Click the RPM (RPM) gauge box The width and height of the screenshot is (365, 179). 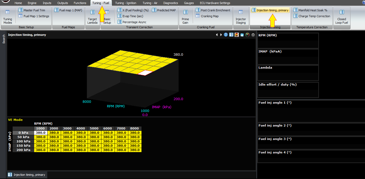pos(288,41)
